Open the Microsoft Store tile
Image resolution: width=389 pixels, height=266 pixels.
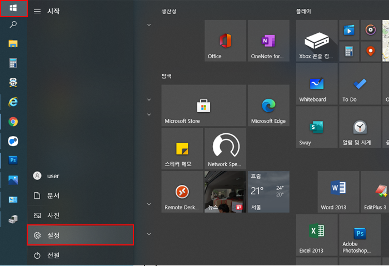[x=204, y=106]
